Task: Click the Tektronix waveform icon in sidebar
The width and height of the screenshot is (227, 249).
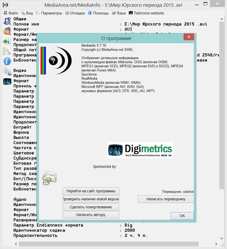Action: tap(7, 82)
